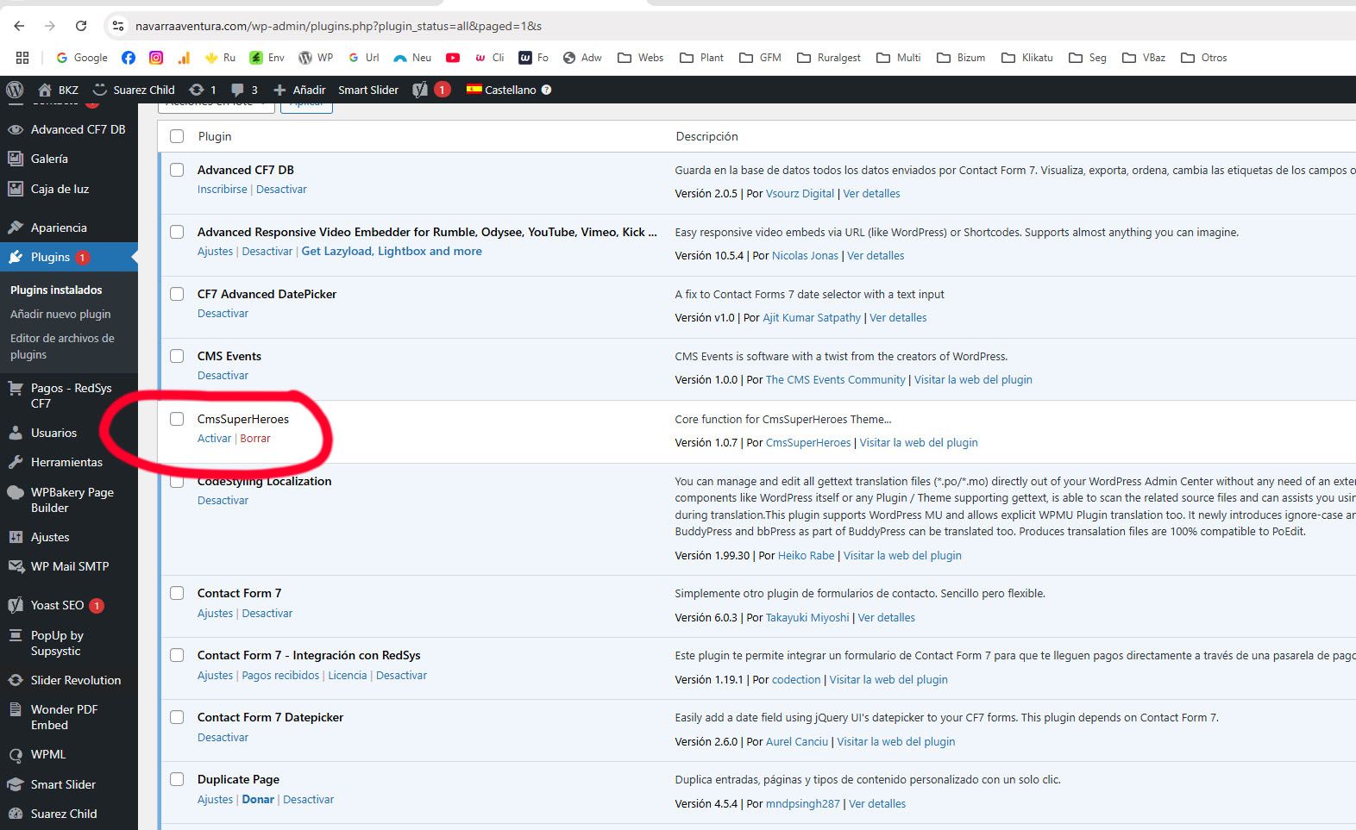Open Env bookmark in bookmarks bar
The image size is (1356, 830).
pos(267,58)
